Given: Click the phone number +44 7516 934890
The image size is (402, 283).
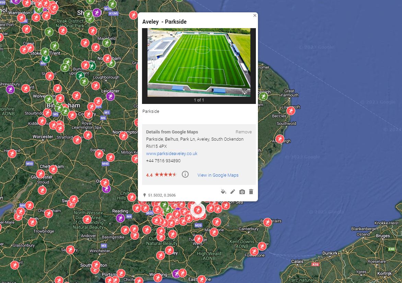Looking at the screenshot, I should (x=163, y=161).
